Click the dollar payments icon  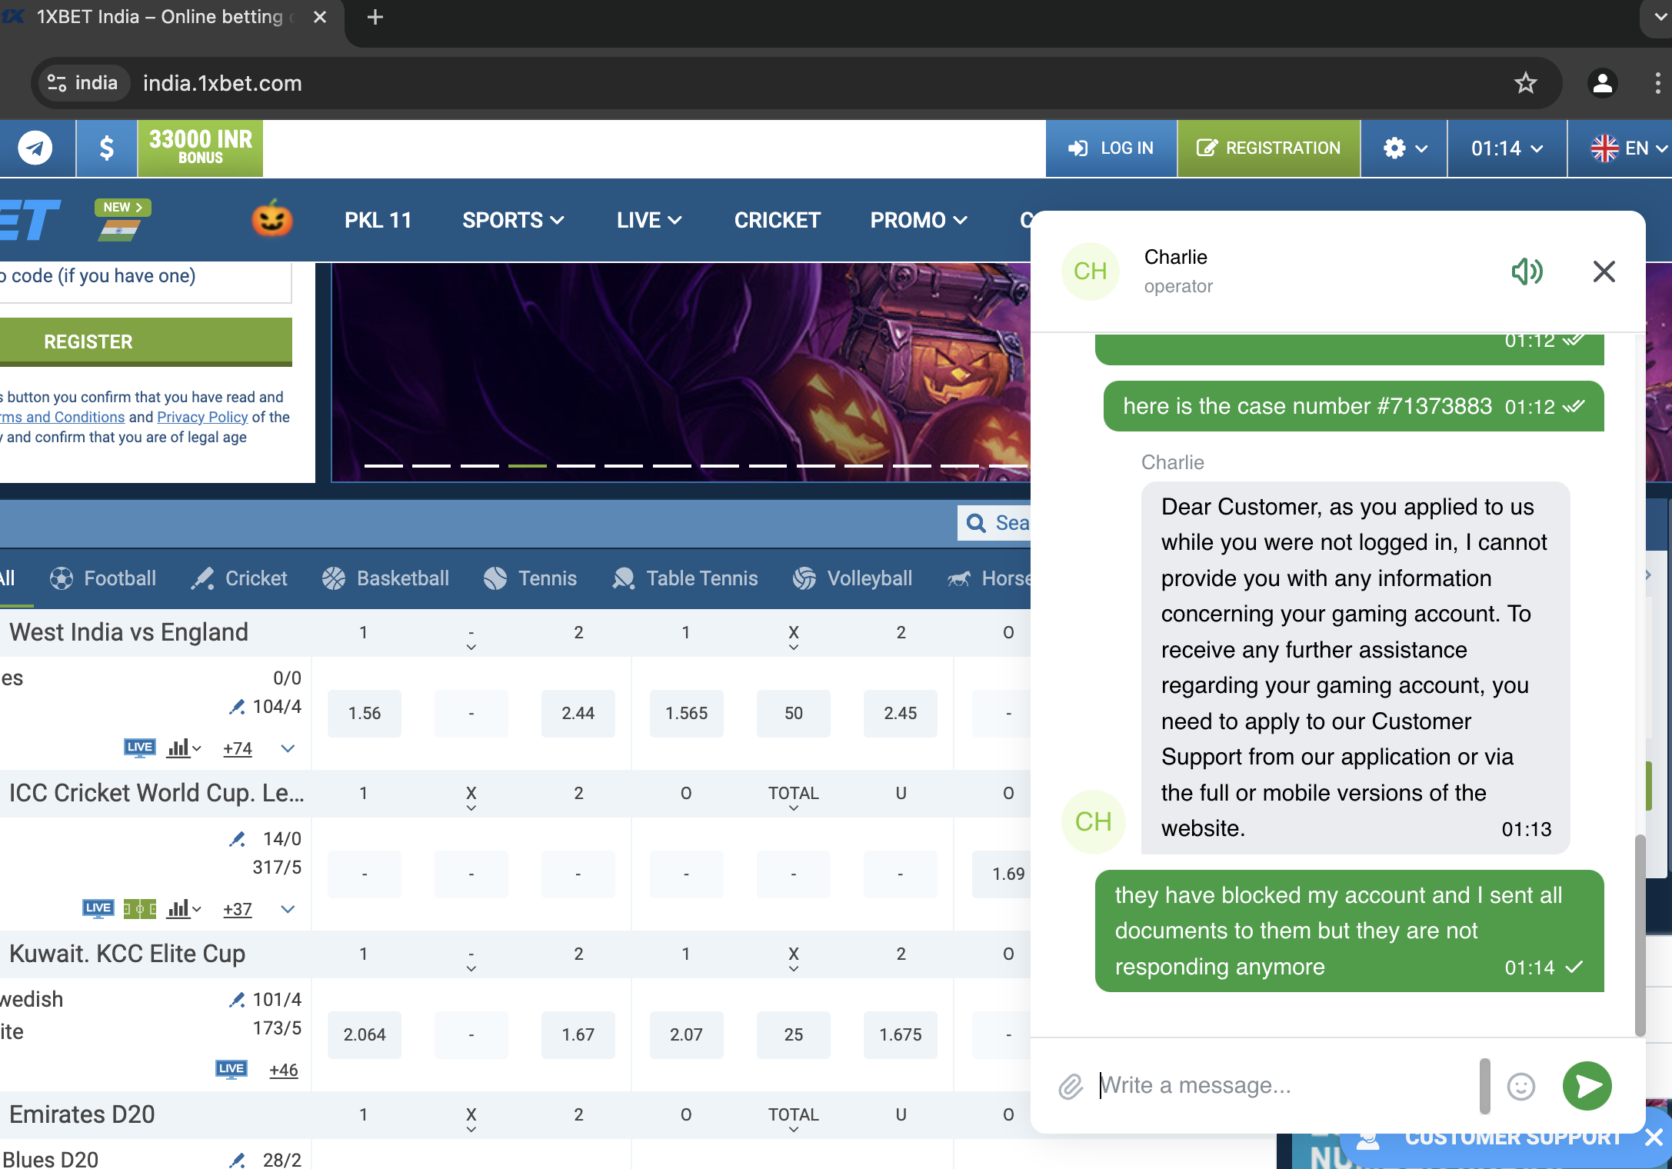106,148
